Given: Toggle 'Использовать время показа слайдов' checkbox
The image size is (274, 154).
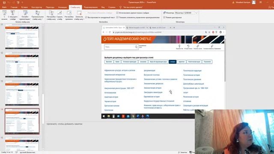Looking at the screenshot, I should [x=117, y=13].
